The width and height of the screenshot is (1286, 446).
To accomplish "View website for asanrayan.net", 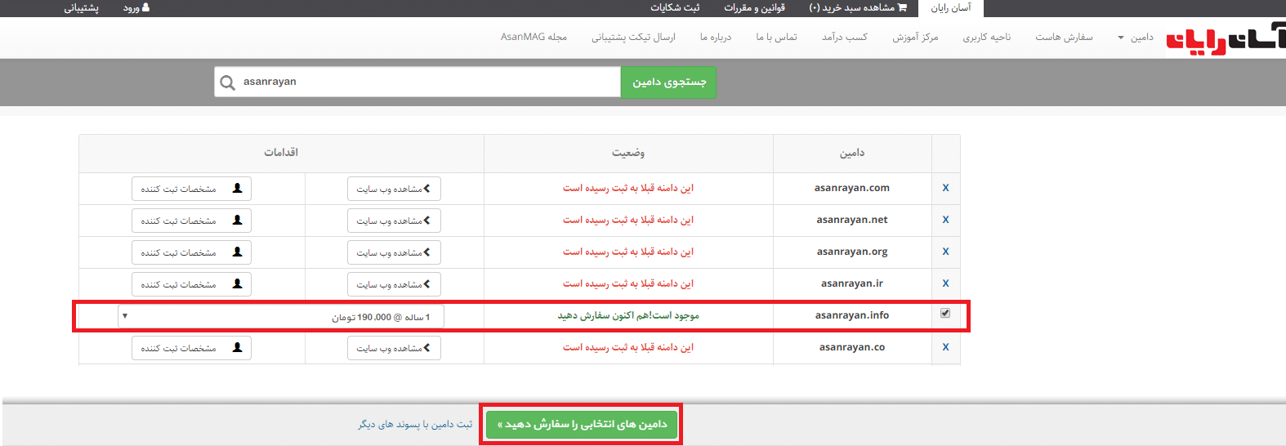I will click(x=394, y=221).
